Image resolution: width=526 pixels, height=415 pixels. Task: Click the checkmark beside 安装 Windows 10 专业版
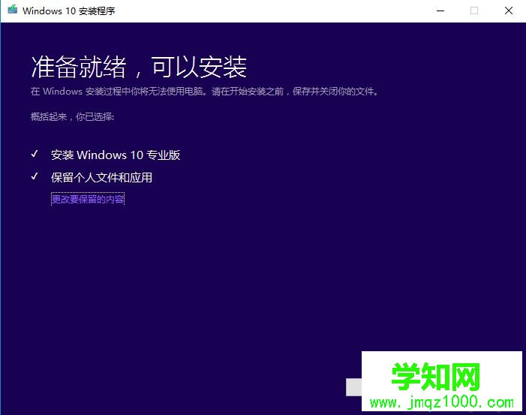point(35,154)
